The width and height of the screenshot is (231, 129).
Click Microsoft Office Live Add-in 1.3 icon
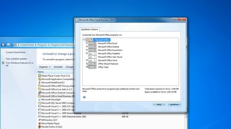point(39,89)
